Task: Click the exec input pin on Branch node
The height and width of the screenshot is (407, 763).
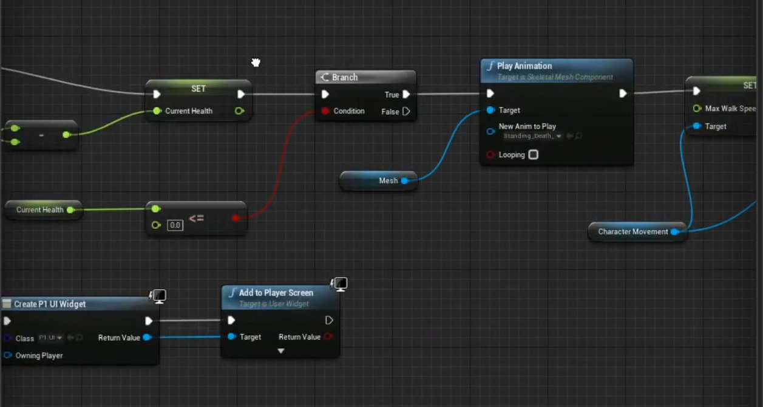Action: pos(325,94)
